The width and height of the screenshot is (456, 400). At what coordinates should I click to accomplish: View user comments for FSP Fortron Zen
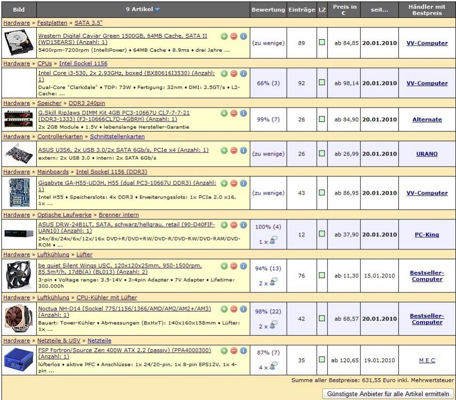273,366
